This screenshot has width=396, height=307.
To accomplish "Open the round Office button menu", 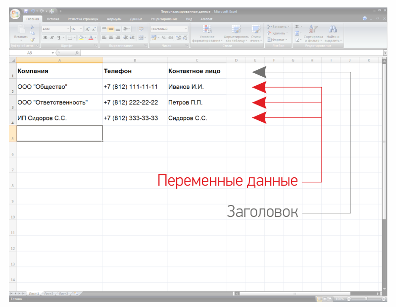I will point(15,14).
